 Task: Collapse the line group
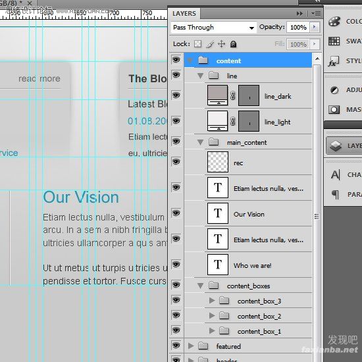pos(200,76)
